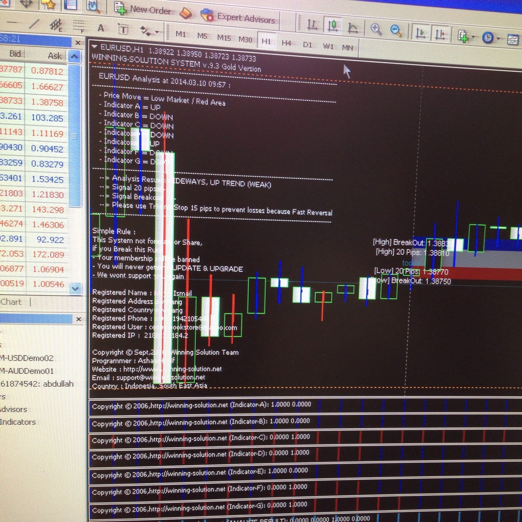Toggle the Expert Advisors button
This screenshot has width=522, height=522.
tap(238, 17)
